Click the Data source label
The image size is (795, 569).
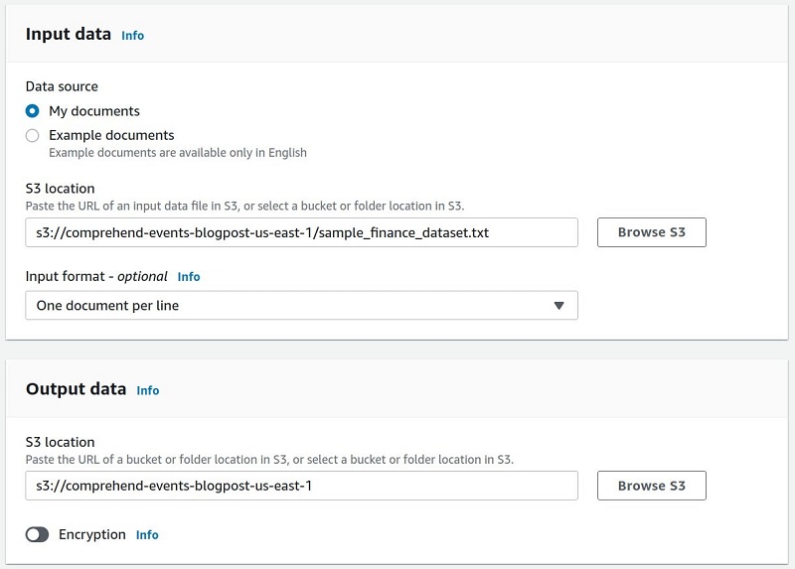pos(62,86)
